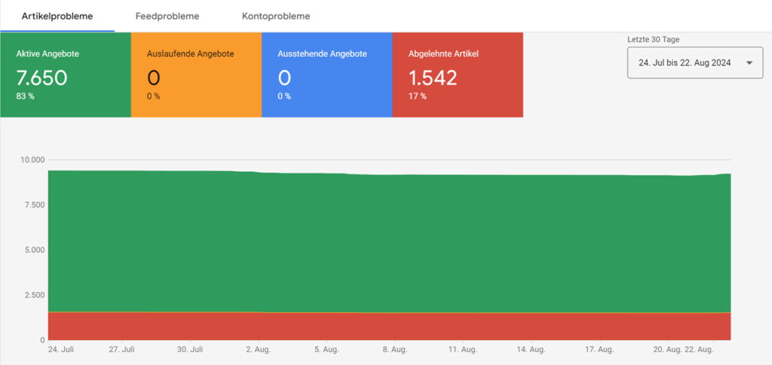Click the dropdown arrow next to date range
Viewport: 772px width, 365px height.
pyautogui.click(x=749, y=63)
